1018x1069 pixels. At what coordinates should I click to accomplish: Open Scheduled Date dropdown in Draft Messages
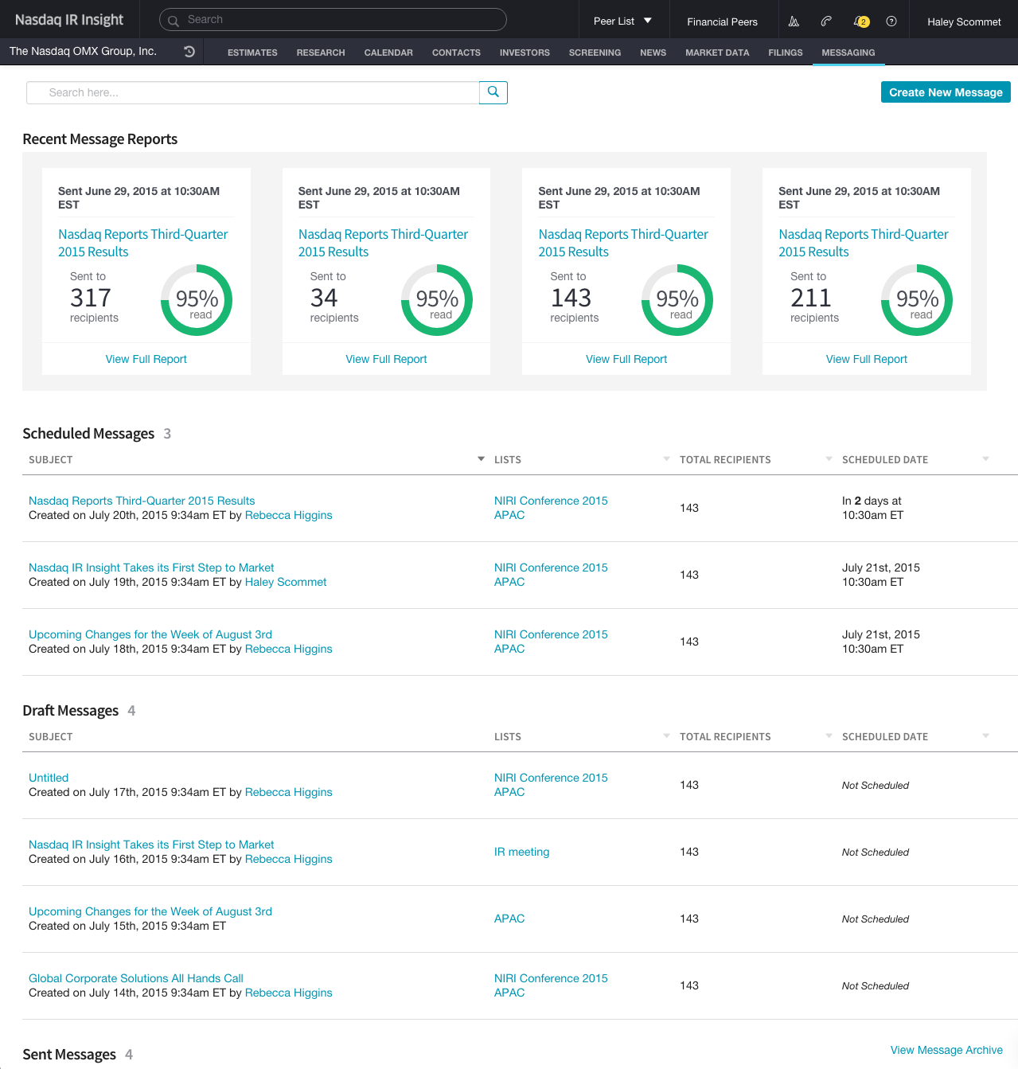(x=985, y=736)
